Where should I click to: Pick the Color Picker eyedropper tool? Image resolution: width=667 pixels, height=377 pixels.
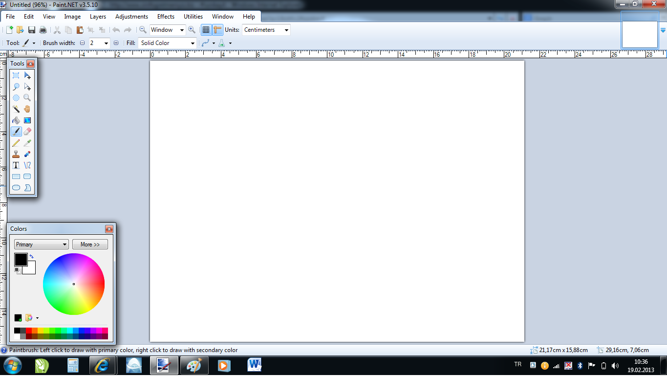click(27, 143)
